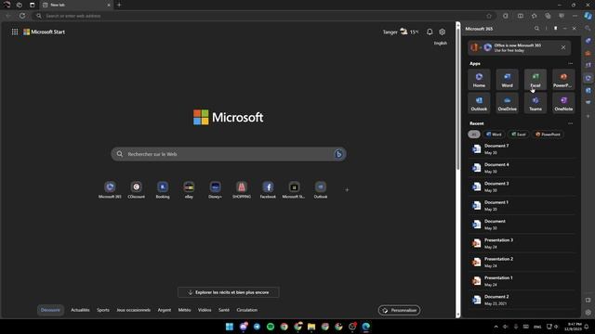595x334 pixels.
Task: Select the Découvrir feed tab
Action: click(50, 310)
